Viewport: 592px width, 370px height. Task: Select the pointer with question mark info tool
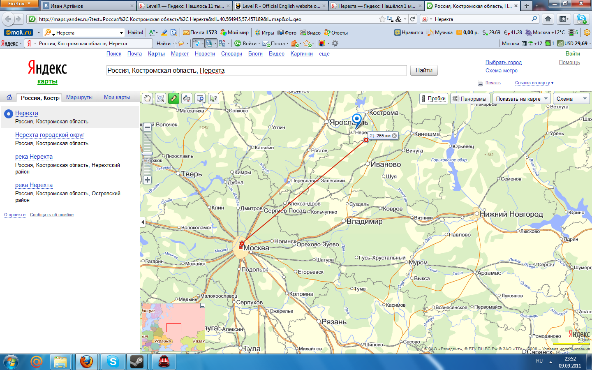(x=213, y=98)
